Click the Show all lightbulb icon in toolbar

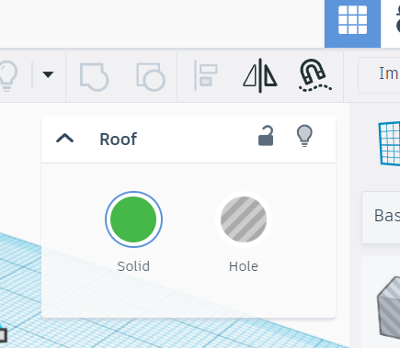pos(7,75)
